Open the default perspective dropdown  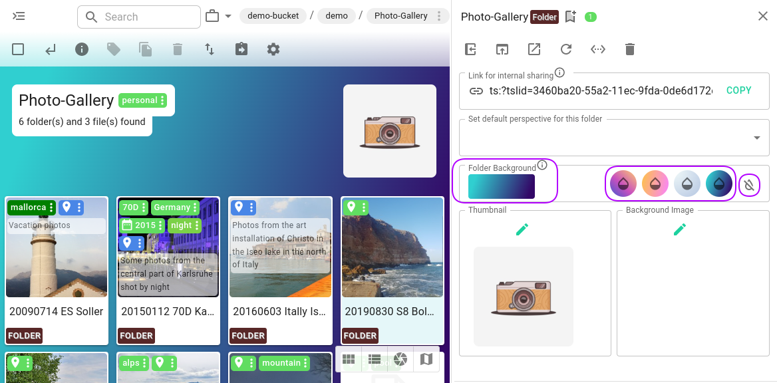coord(756,137)
